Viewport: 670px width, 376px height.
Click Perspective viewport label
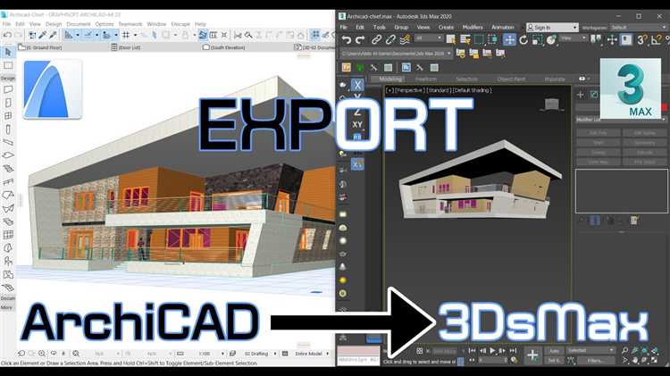pyautogui.click(x=409, y=90)
